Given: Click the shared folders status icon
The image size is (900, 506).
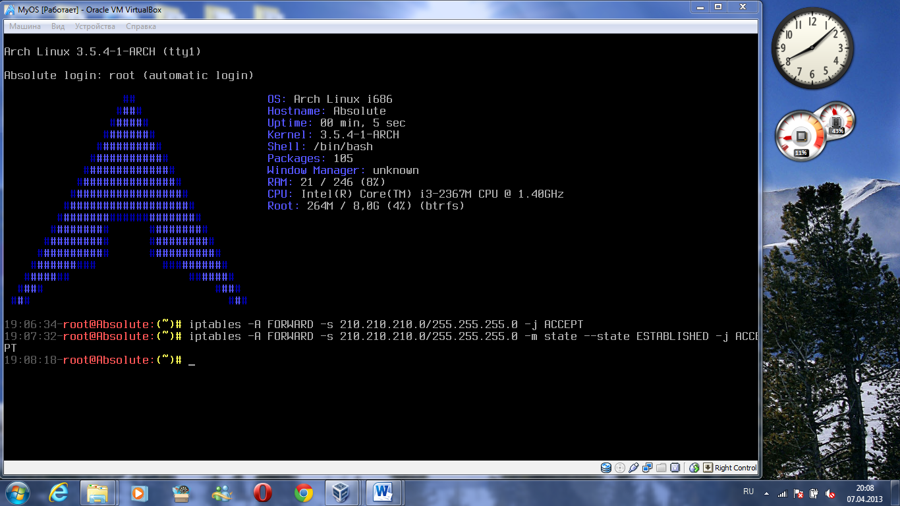Looking at the screenshot, I should [x=661, y=468].
